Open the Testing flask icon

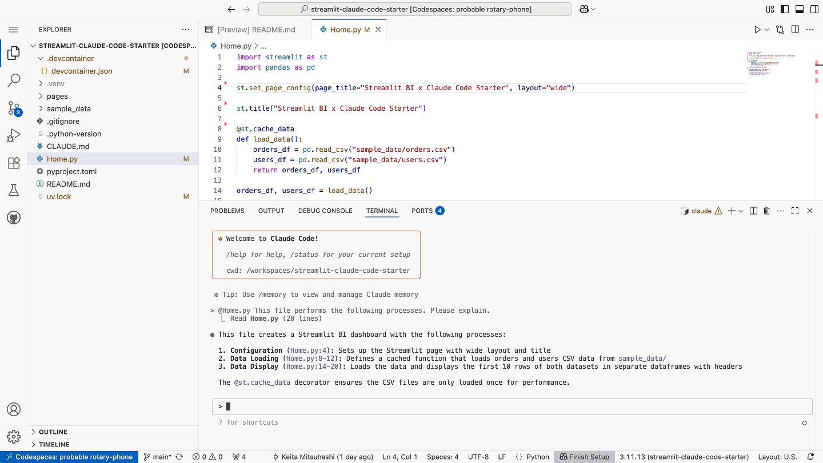click(x=14, y=190)
